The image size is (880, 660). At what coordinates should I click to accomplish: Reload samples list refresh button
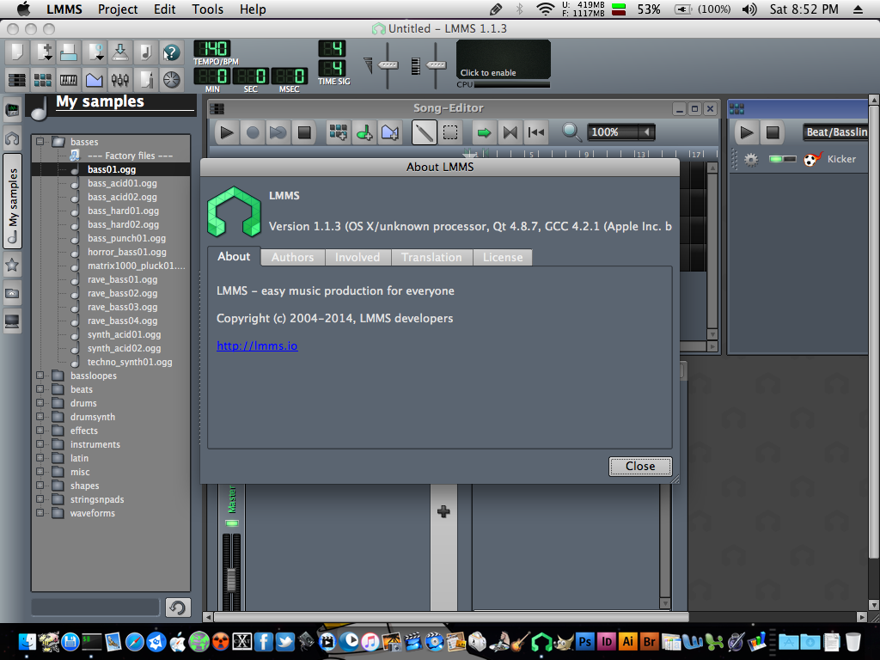(178, 608)
